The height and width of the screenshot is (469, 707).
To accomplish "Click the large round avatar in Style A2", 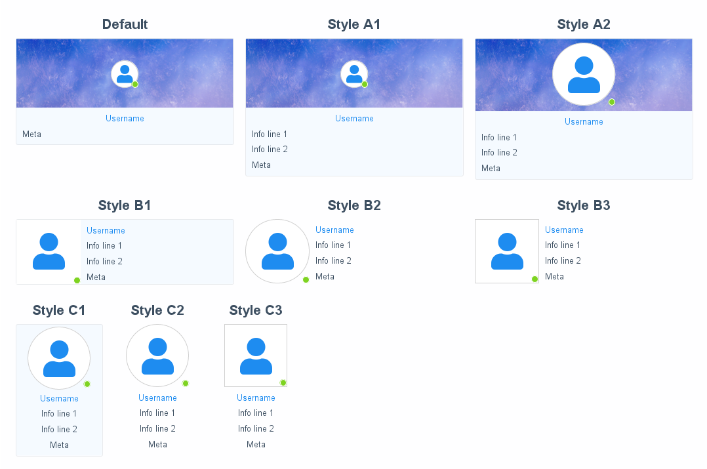I will pos(584,74).
